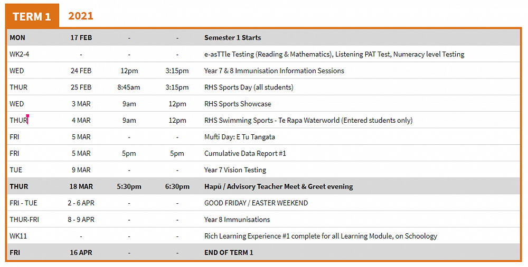
Task: Click the Rich Learning Experience #1 entry
Action: click(320, 236)
